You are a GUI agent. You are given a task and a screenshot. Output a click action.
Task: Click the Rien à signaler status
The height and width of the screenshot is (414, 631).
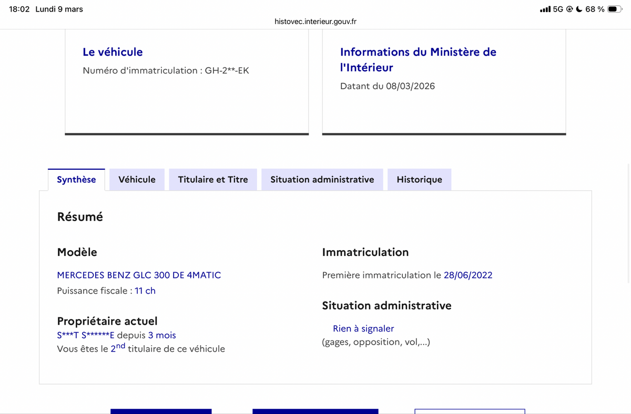[363, 328]
